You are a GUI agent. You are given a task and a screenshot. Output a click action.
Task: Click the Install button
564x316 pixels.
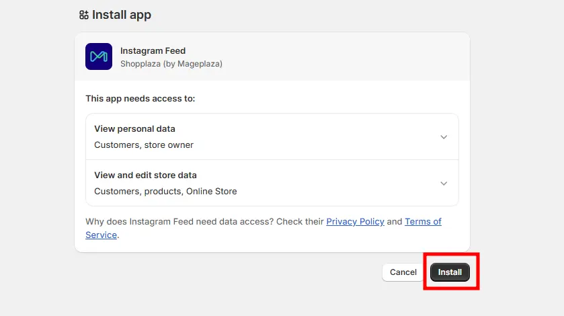click(x=450, y=272)
